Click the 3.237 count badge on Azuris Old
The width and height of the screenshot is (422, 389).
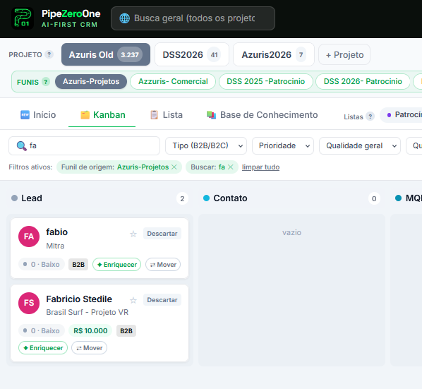coord(130,54)
